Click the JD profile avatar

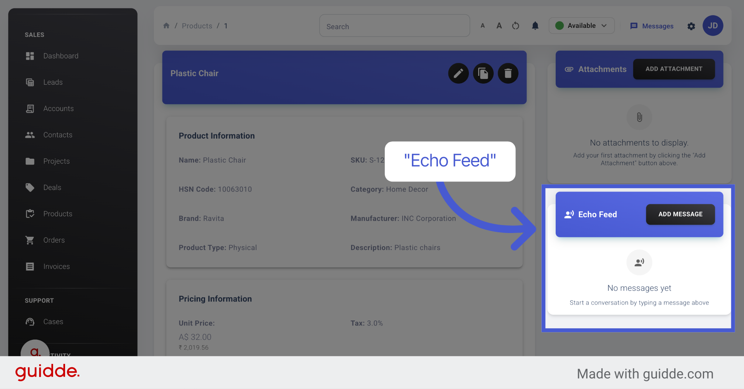713,26
